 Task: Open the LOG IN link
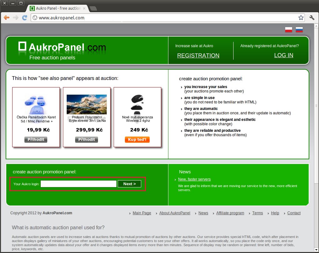284,55
